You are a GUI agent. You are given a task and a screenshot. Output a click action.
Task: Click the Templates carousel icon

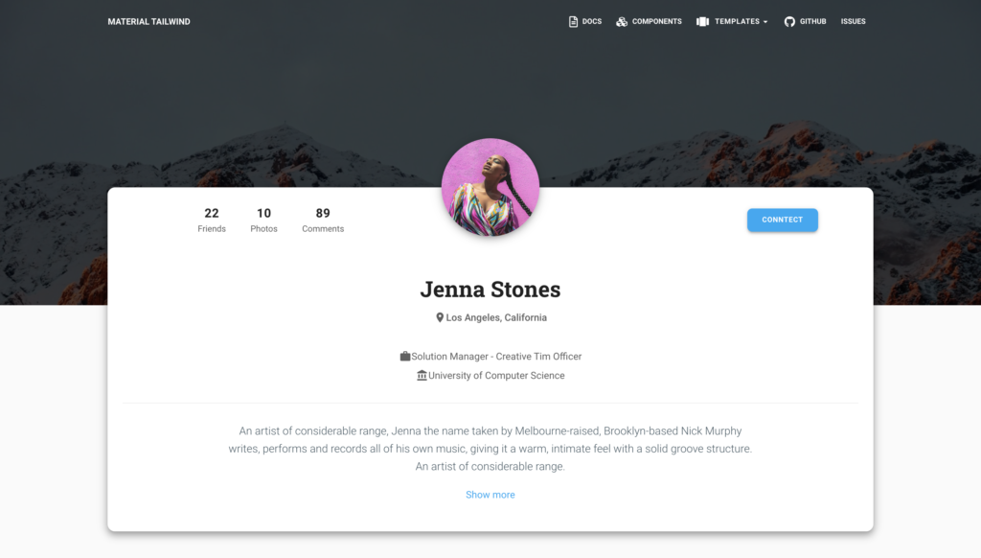pyautogui.click(x=702, y=21)
